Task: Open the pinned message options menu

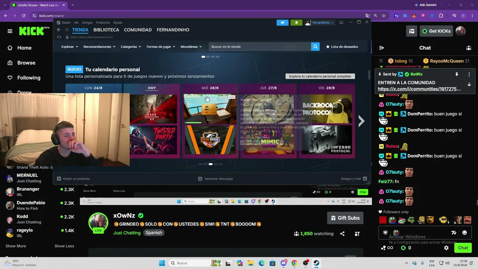Action: tap(469, 74)
